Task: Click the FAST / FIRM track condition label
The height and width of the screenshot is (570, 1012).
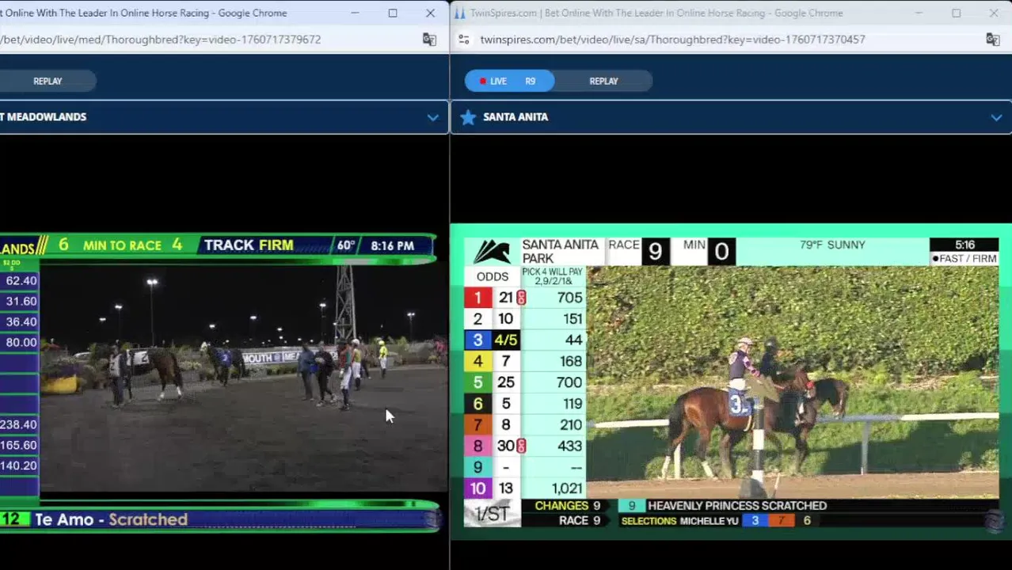Action: pyautogui.click(x=964, y=259)
